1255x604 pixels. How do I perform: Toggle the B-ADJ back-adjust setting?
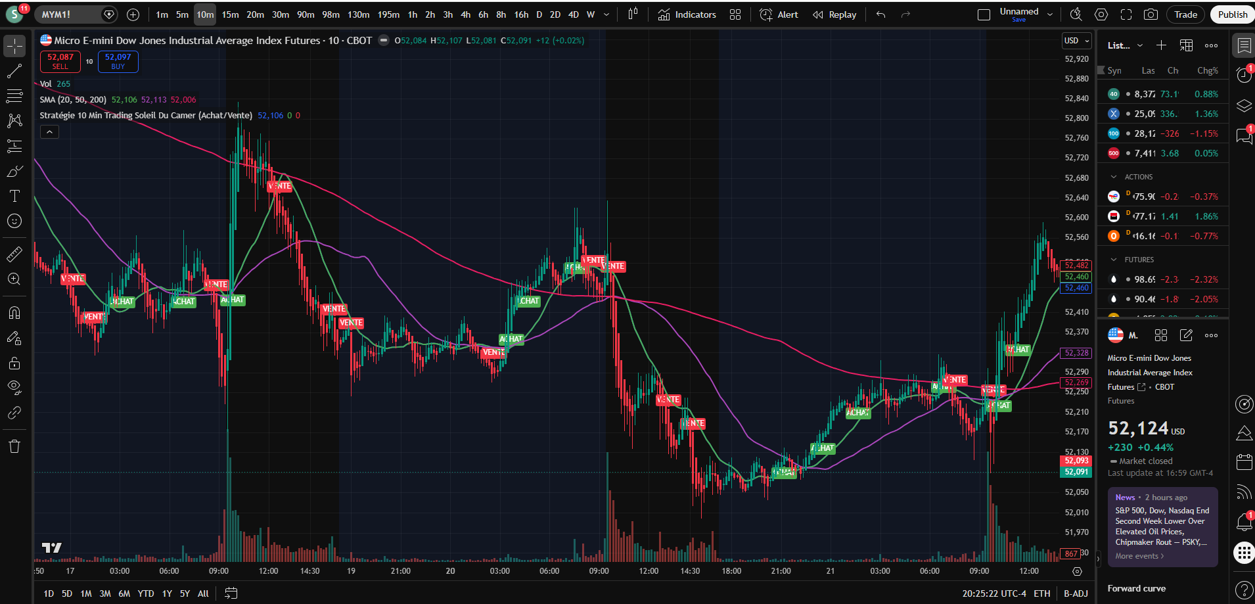(1076, 593)
